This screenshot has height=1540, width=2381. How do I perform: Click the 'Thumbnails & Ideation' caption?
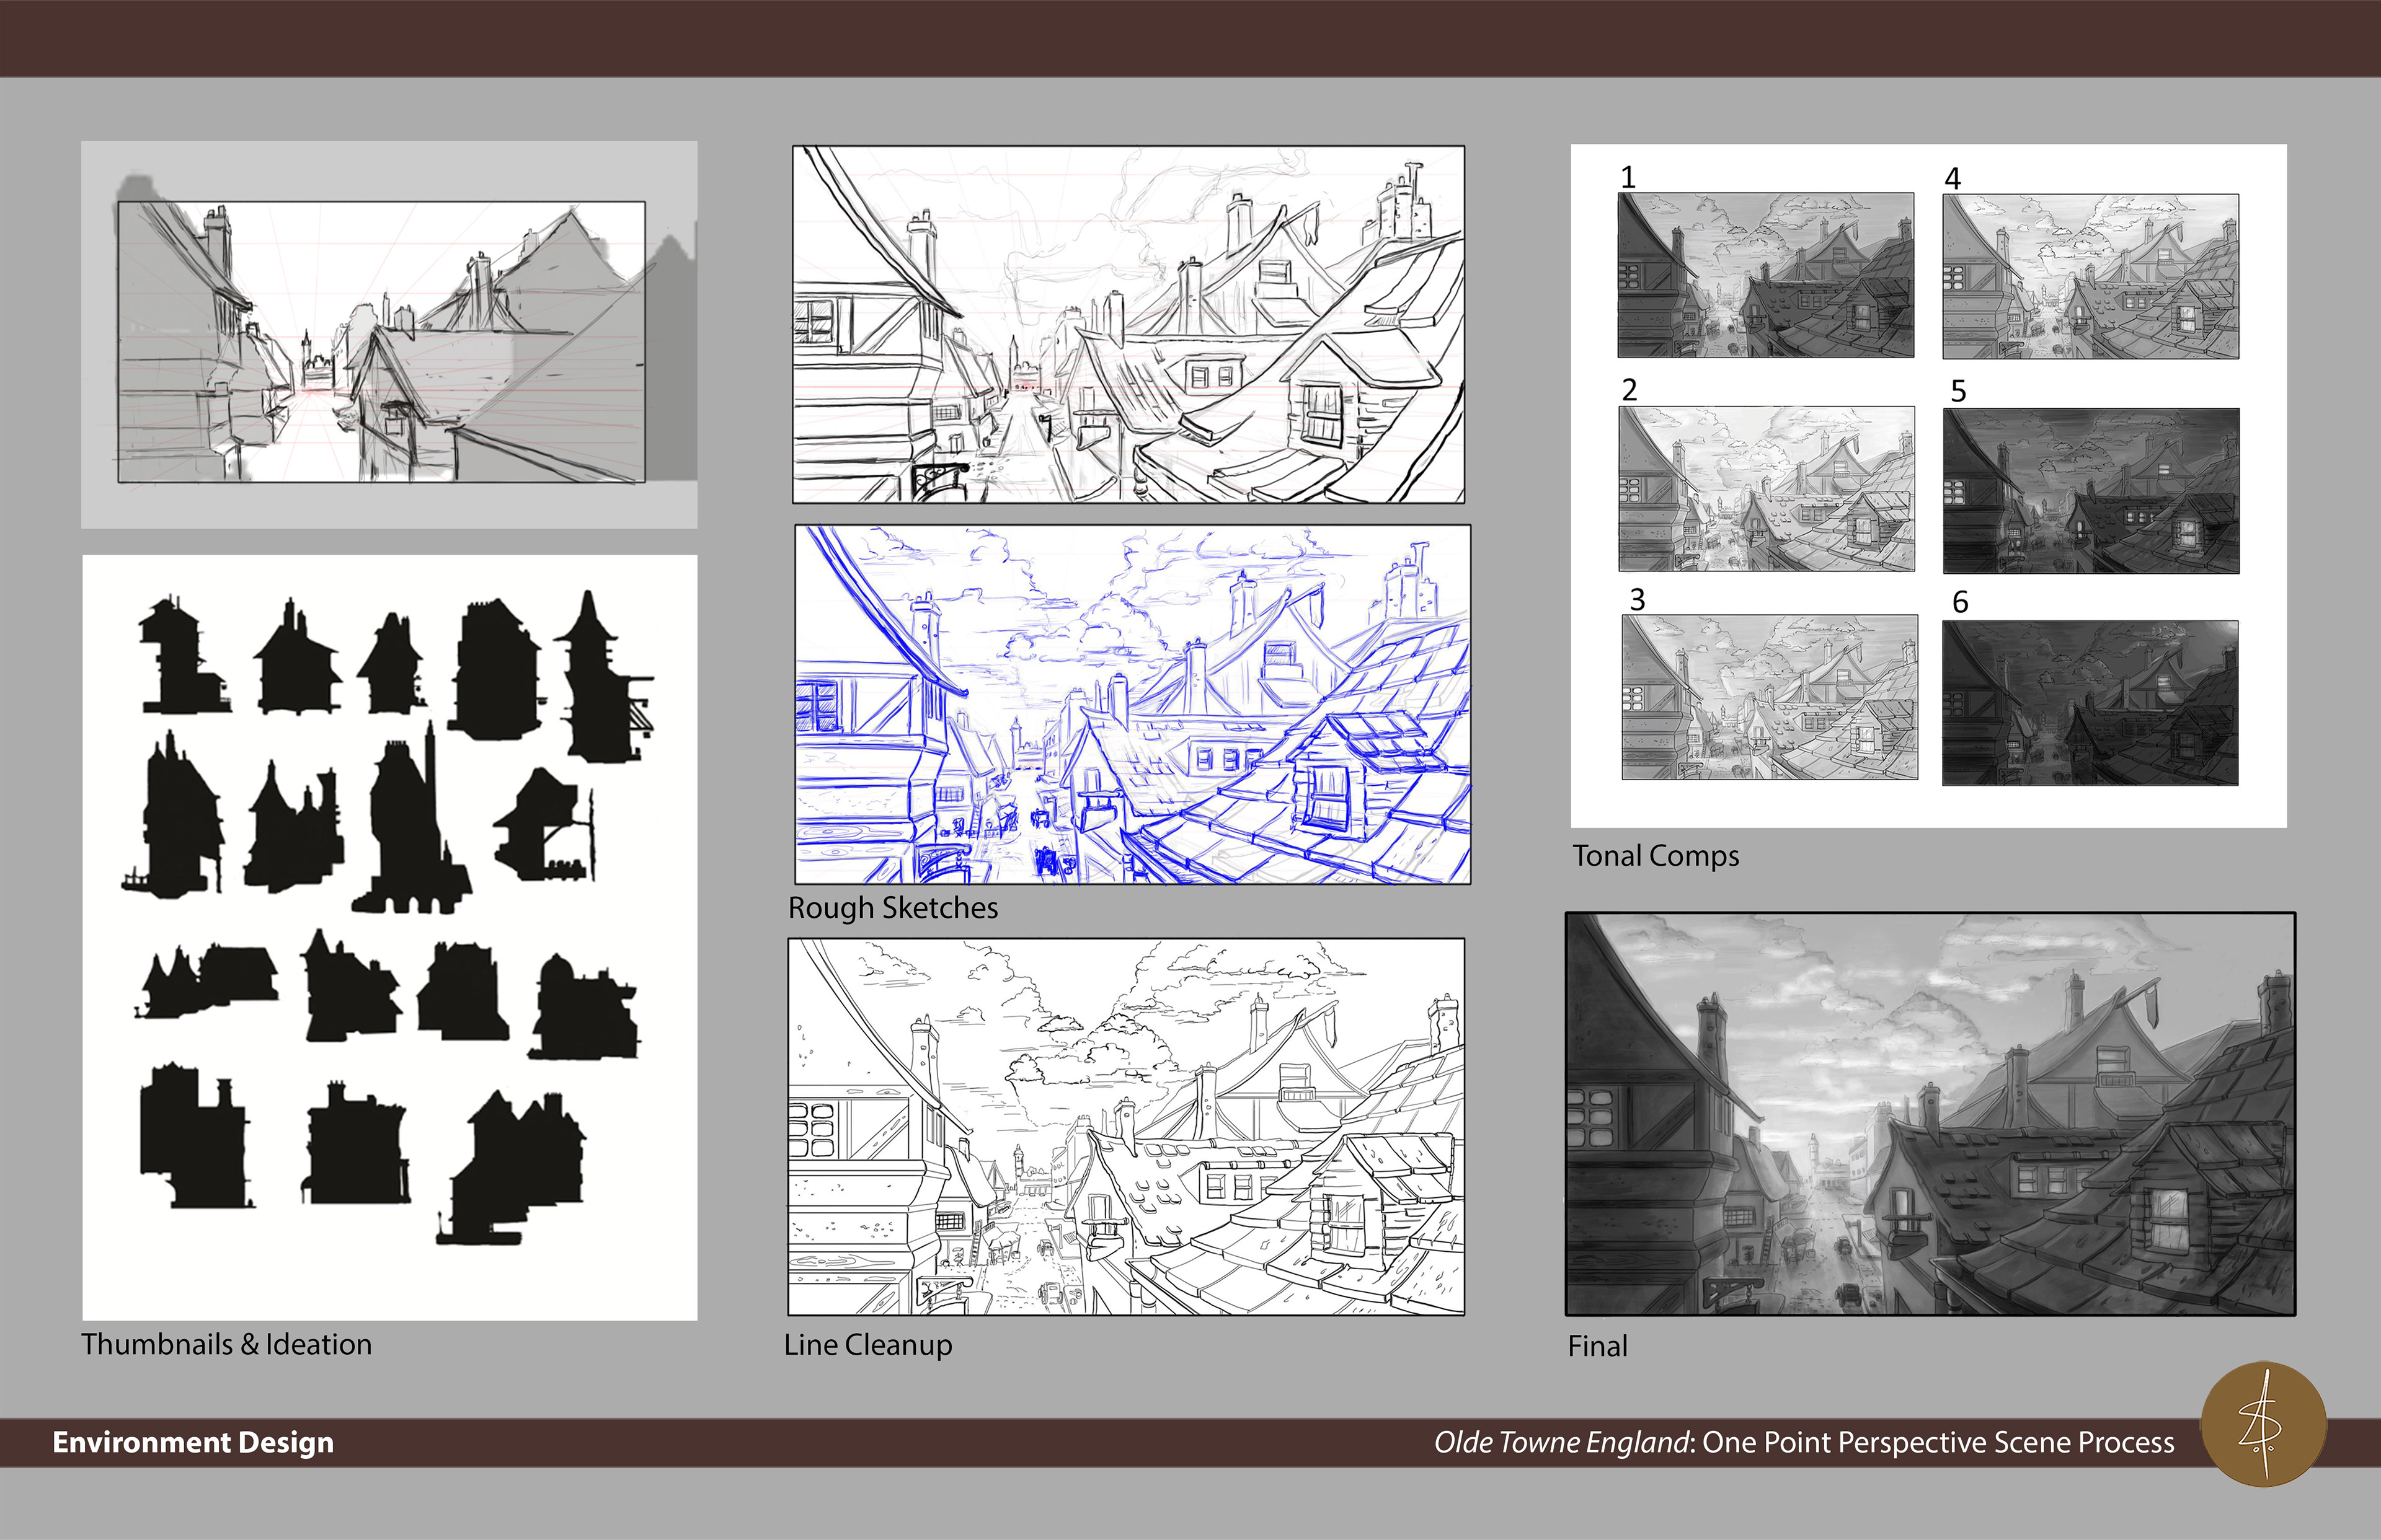[x=226, y=1344]
